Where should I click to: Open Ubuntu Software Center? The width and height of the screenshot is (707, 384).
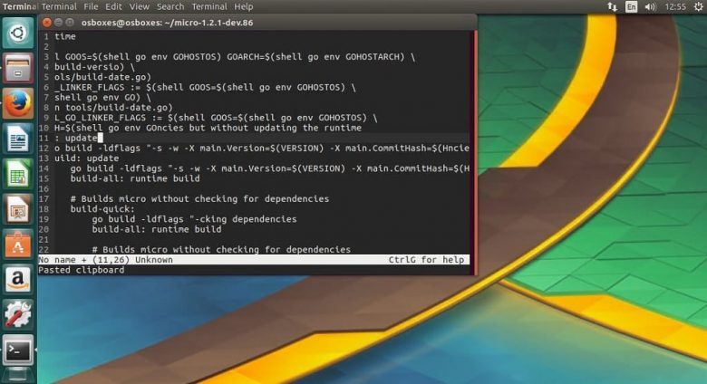(18, 243)
